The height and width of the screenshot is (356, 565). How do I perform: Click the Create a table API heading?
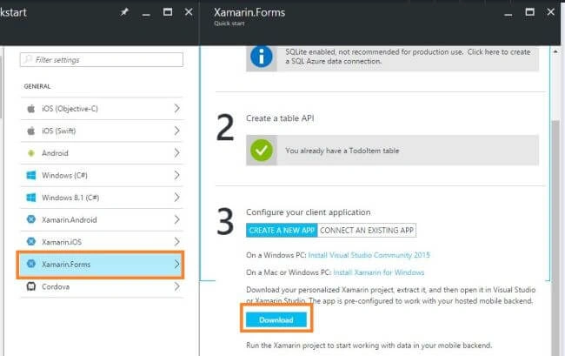(280, 118)
